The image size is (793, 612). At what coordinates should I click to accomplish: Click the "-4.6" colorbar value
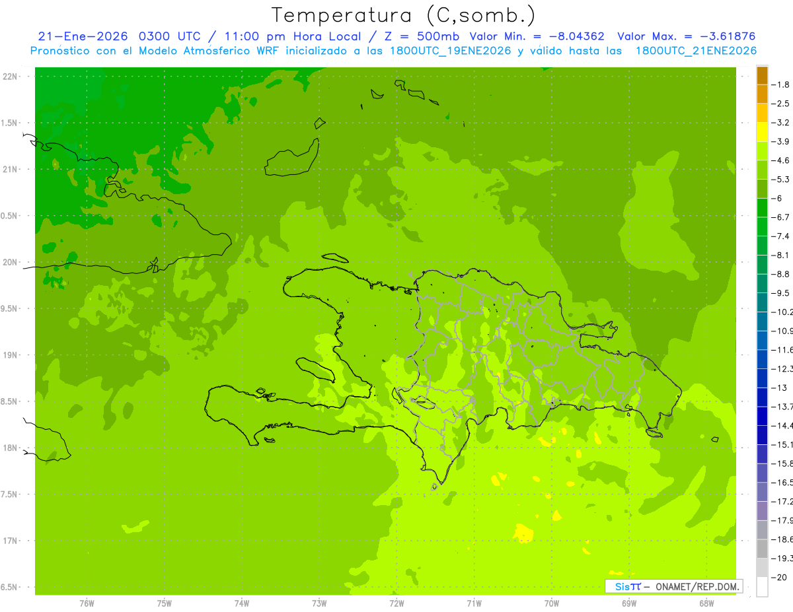click(781, 160)
